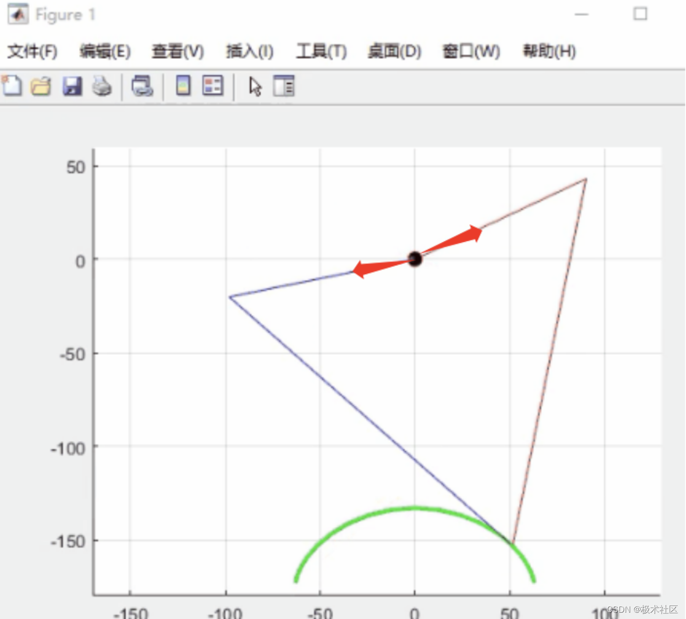Viewport: 686px width, 619px height.
Task: Open the 工具(T) menu
Action: (x=321, y=51)
